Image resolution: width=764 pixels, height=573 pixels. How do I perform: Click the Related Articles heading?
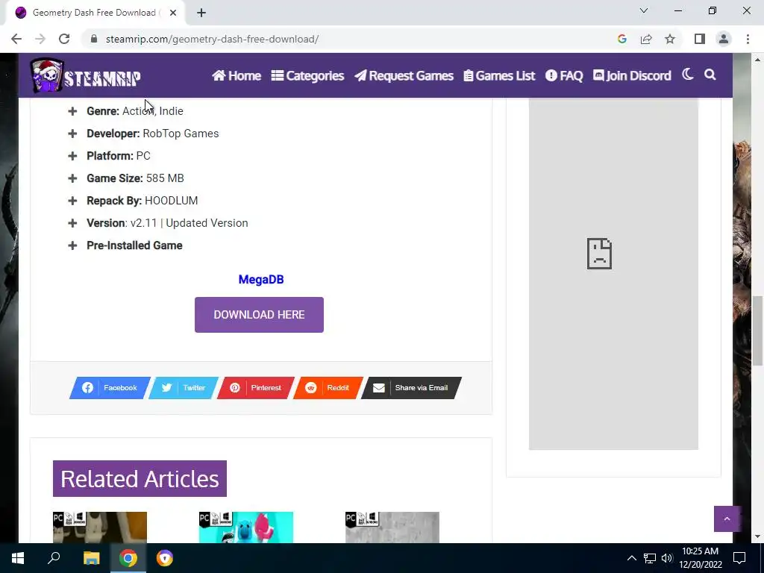pos(140,478)
